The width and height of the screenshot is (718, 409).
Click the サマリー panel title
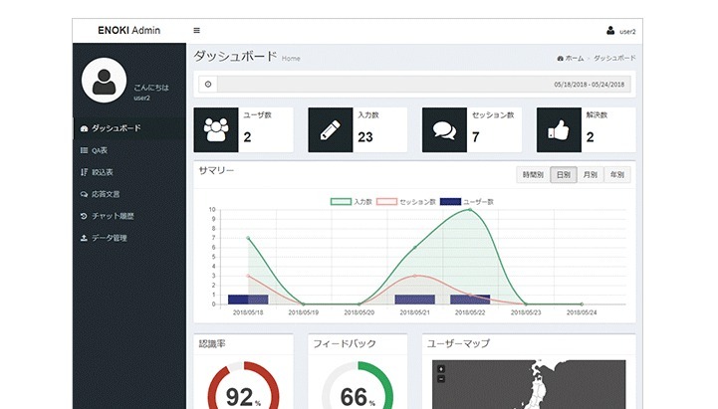(x=216, y=170)
